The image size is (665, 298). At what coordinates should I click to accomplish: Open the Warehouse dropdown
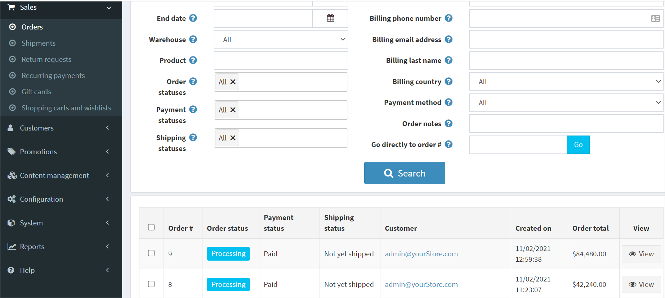point(281,40)
